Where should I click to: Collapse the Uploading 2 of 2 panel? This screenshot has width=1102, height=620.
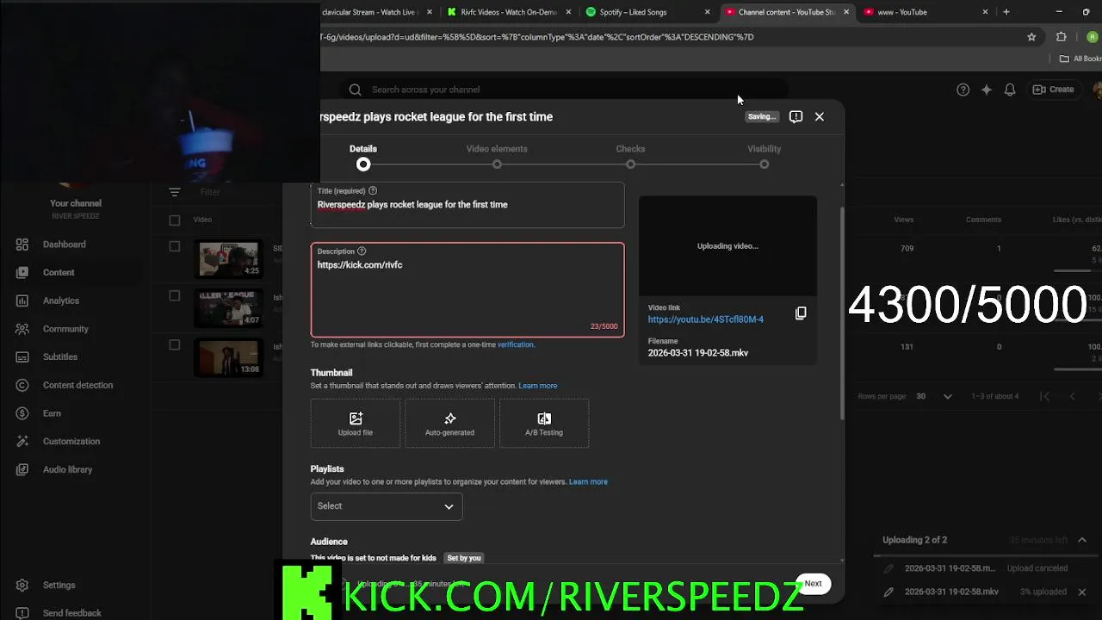point(1082,540)
